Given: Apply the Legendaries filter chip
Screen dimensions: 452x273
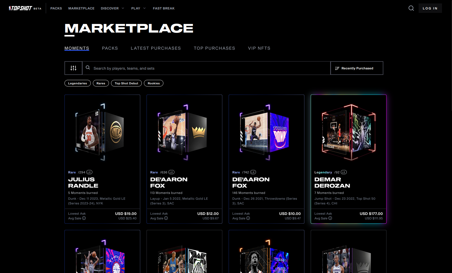Looking at the screenshot, I should (x=78, y=83).
